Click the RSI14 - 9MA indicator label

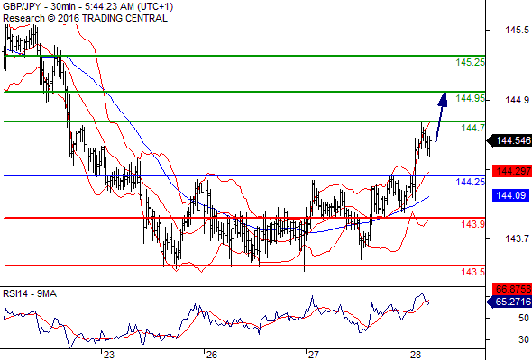pos(30,293)
